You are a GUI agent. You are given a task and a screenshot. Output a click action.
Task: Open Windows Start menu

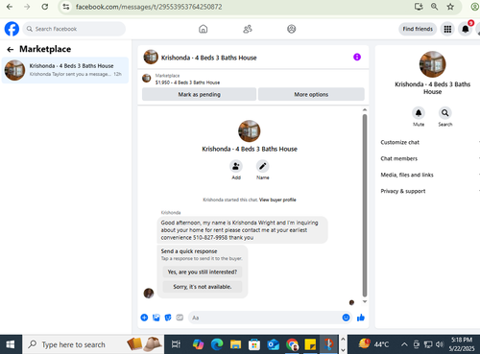pyautogui.click(x=11, y=344)
